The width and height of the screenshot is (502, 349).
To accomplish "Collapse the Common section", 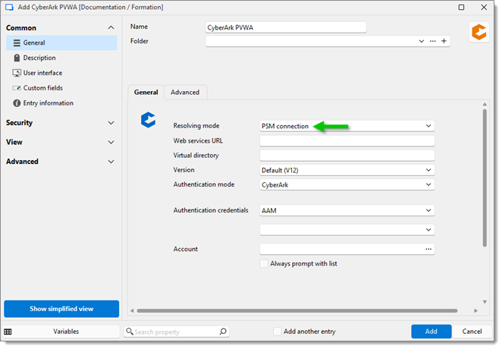I will pyautogui.click(x=111, y=28).
